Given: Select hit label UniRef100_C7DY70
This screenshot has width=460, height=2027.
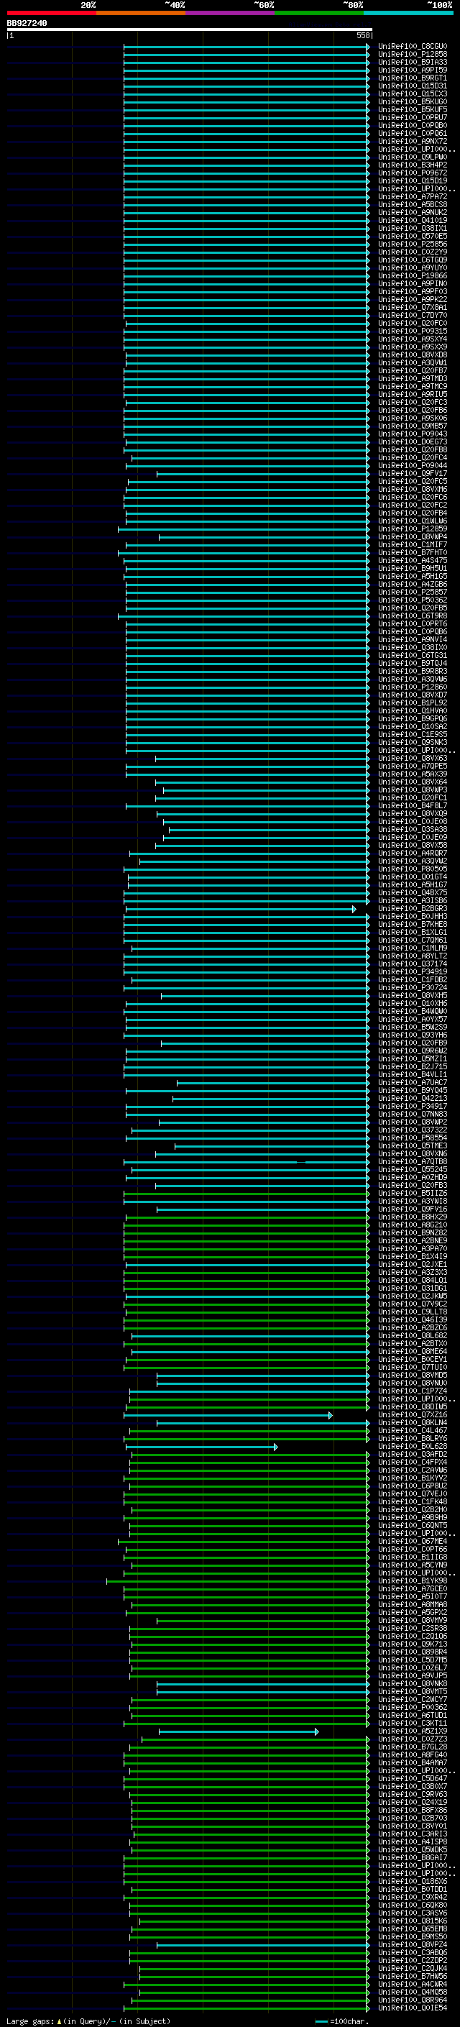Looking at the screenshot, I should click(413, 316).
